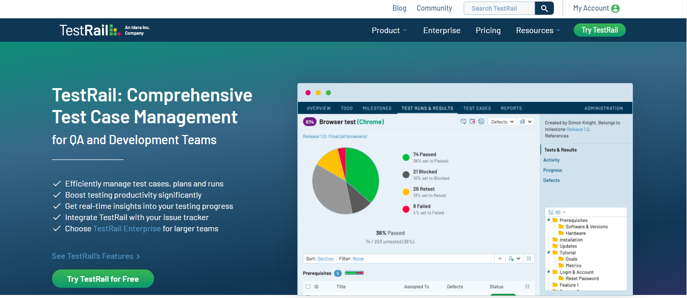
Task: Click the R74 run ID badge
Action: click(x=310, y=122)
